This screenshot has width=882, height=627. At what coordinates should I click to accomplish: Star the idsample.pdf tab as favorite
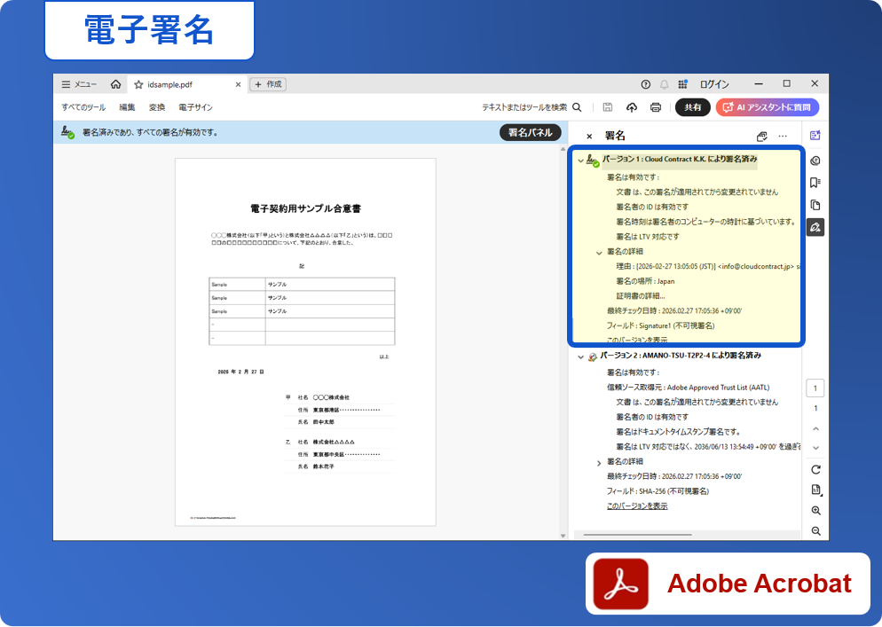(x=138, y=84)
